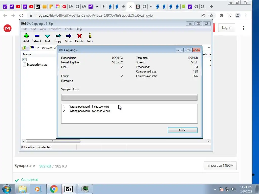This screenshot has height=194, width=259.
Task: Open the Chrome profile avatar
Action: tap(238, 15)
